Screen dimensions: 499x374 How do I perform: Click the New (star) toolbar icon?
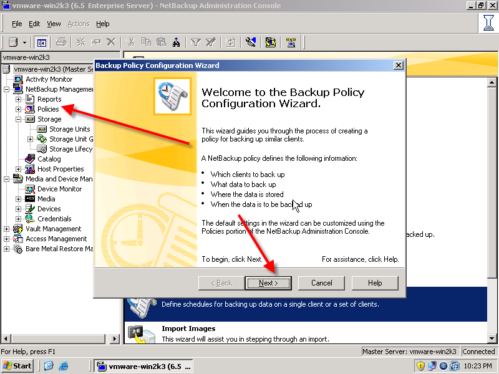click(81, 42)
